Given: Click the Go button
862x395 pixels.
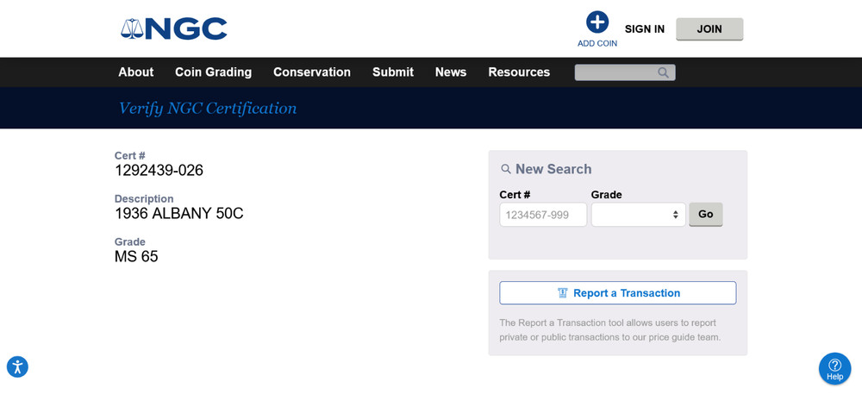Looking at the screenshot, I should [705, 214].
